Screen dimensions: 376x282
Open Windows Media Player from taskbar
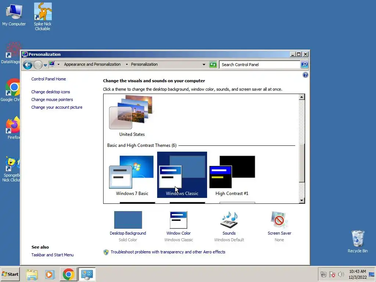(x=50, y=274)
